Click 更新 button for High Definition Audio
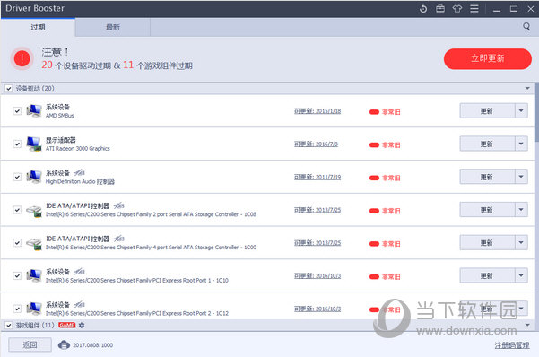The width and height of the screenshot is (539, 357). pyautogui.click(x=487, y=177)
